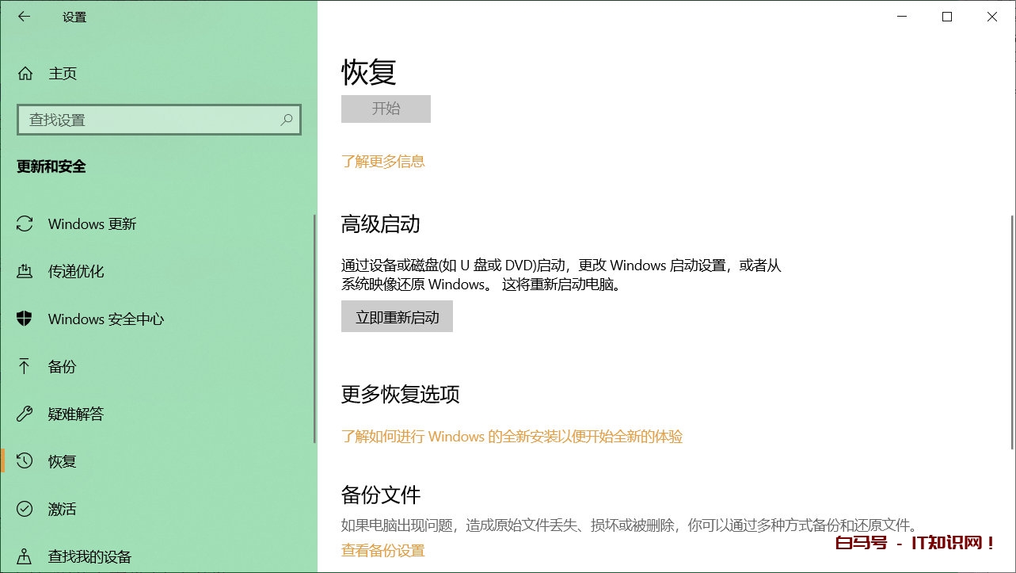Switch to the 激活 sidebar entry
The image size is (1016, 573).
click(x=62, y=510)
